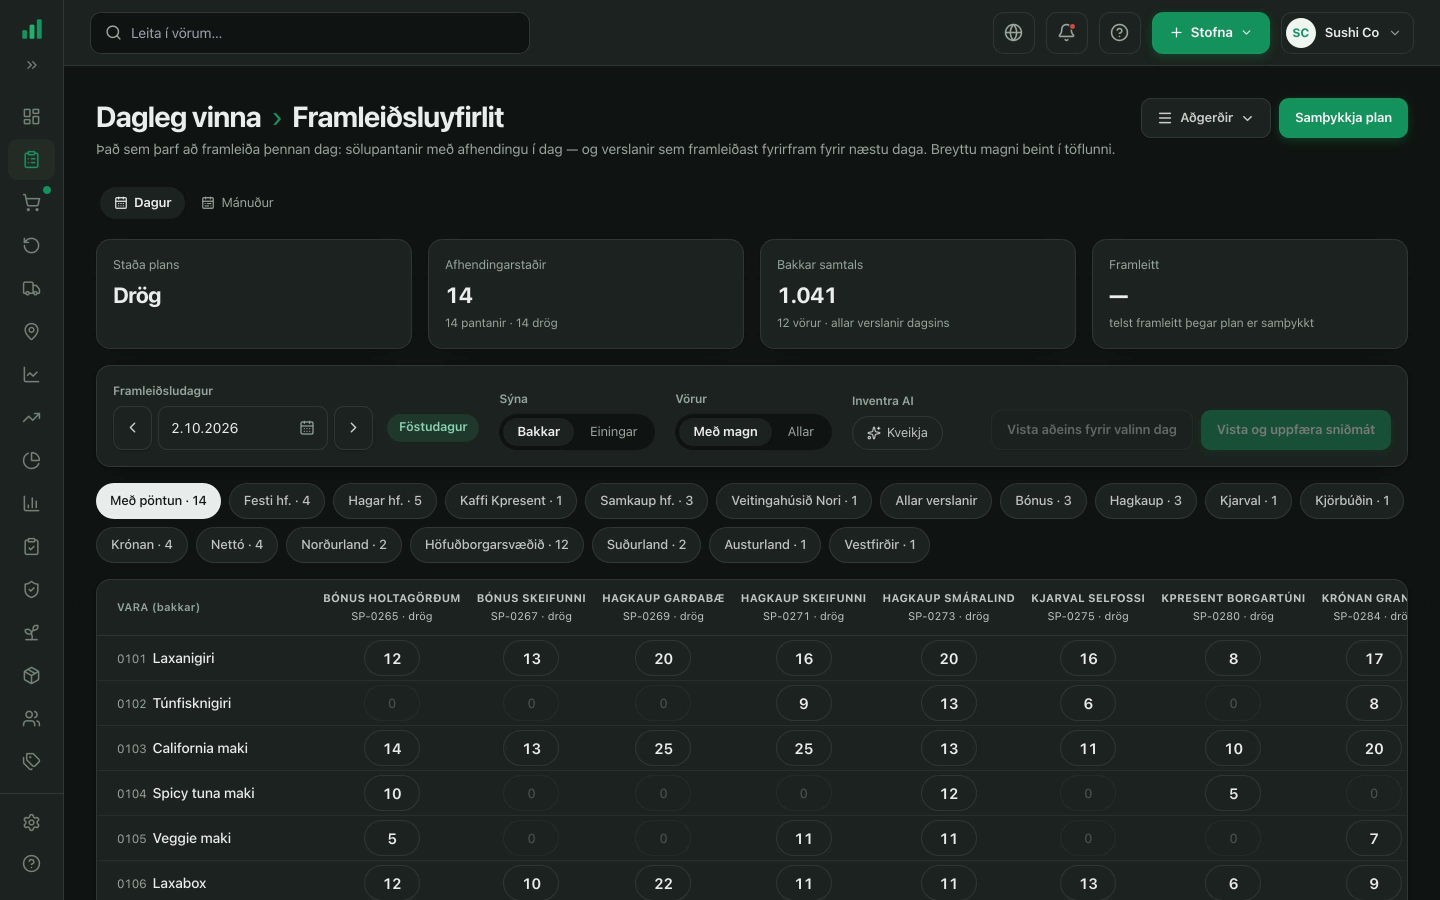Screen dimensions: 1440x900
Task: Open the map pin locations icon
Action: pyautogui.click(x=31, y=331)
